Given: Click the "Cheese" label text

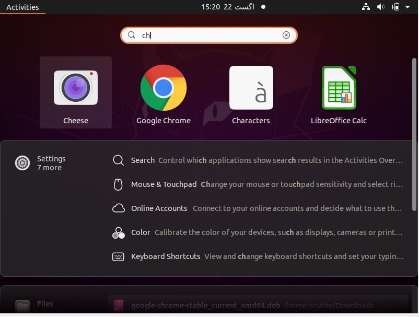Looking at the screenshot, I should coord(76,121).
